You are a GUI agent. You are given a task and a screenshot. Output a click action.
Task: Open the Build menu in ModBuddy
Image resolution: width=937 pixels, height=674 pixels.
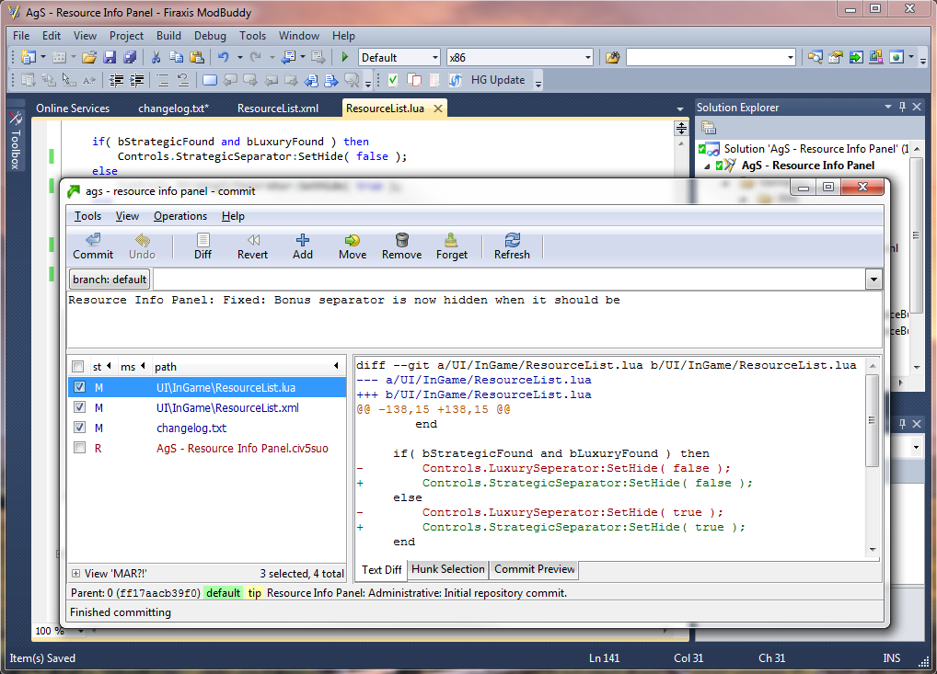tap(168, 36)
